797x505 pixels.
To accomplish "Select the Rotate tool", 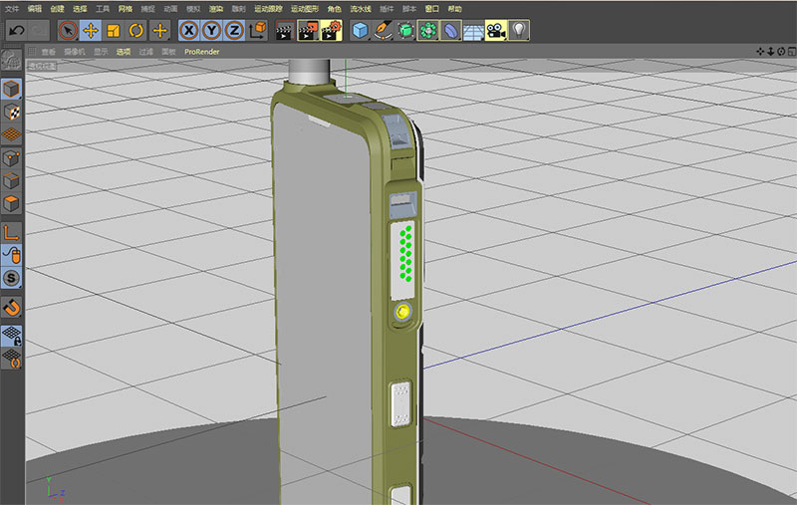I will click(x=135, y=31).
